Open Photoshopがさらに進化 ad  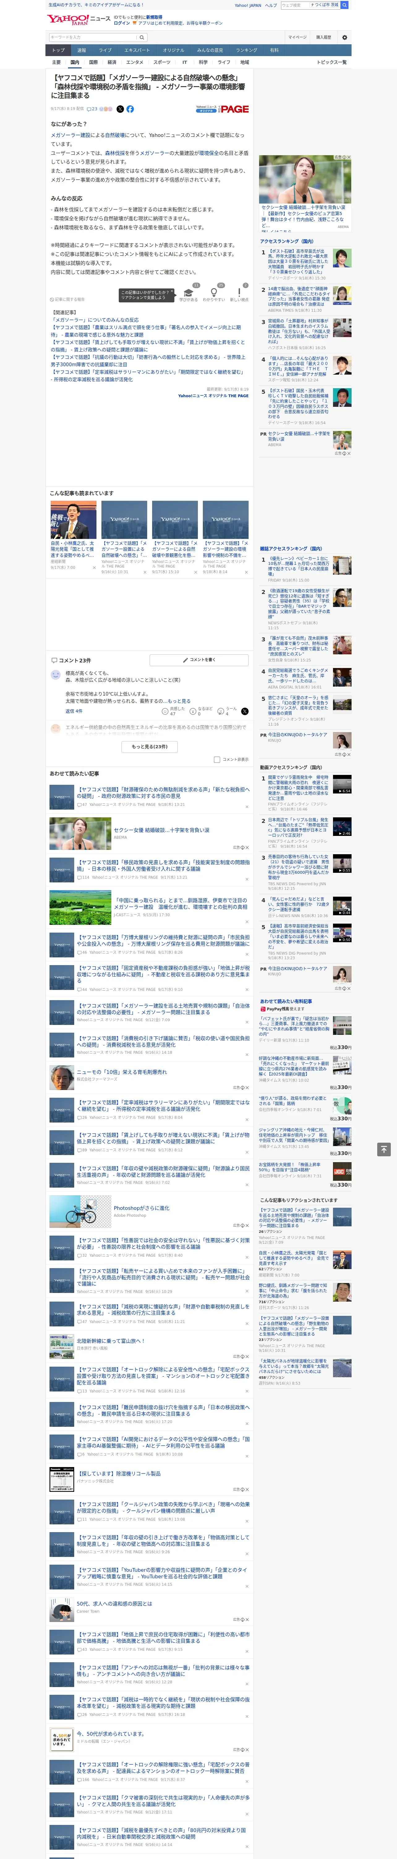(x=141, y=1208)
